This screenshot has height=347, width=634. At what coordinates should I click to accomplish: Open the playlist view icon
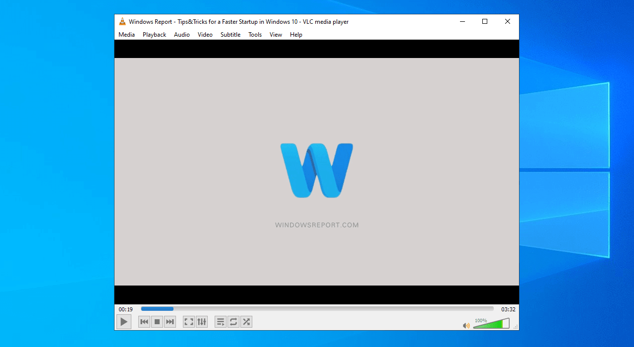pos(221,322)
